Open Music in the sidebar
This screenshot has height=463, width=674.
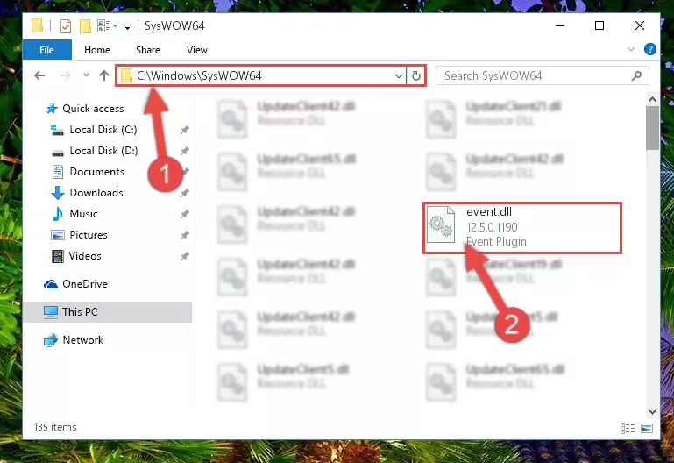[83, 214]
